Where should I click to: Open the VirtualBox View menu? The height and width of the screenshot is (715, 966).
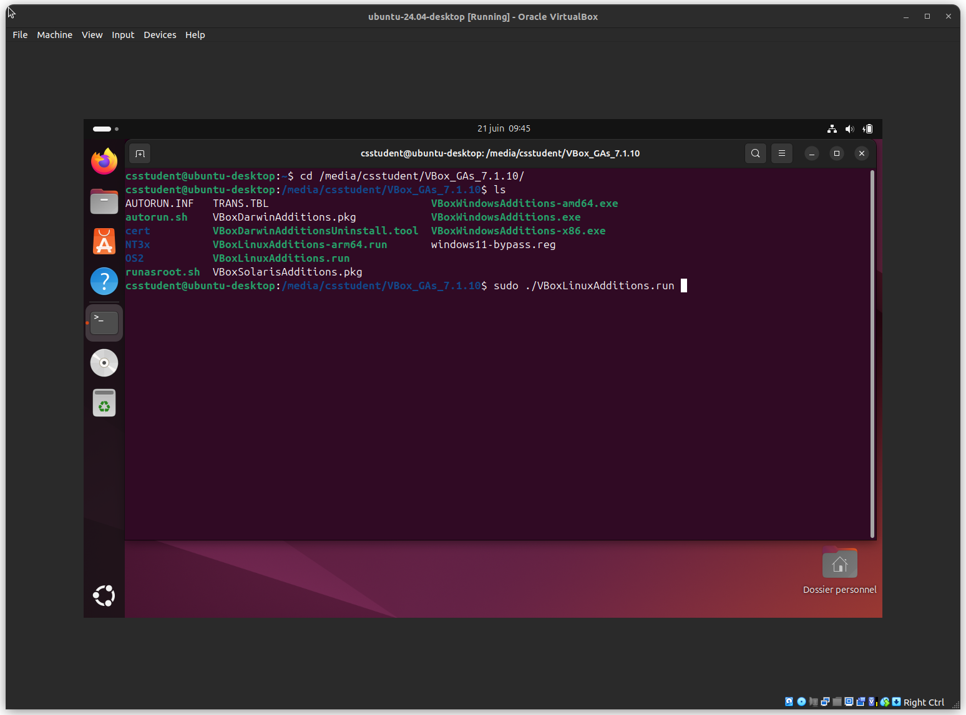coord(92,35)
